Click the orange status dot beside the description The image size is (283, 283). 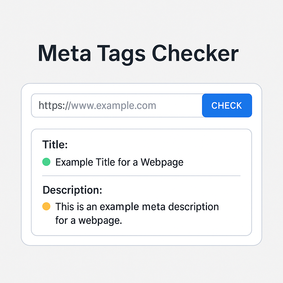pos(46,206)
